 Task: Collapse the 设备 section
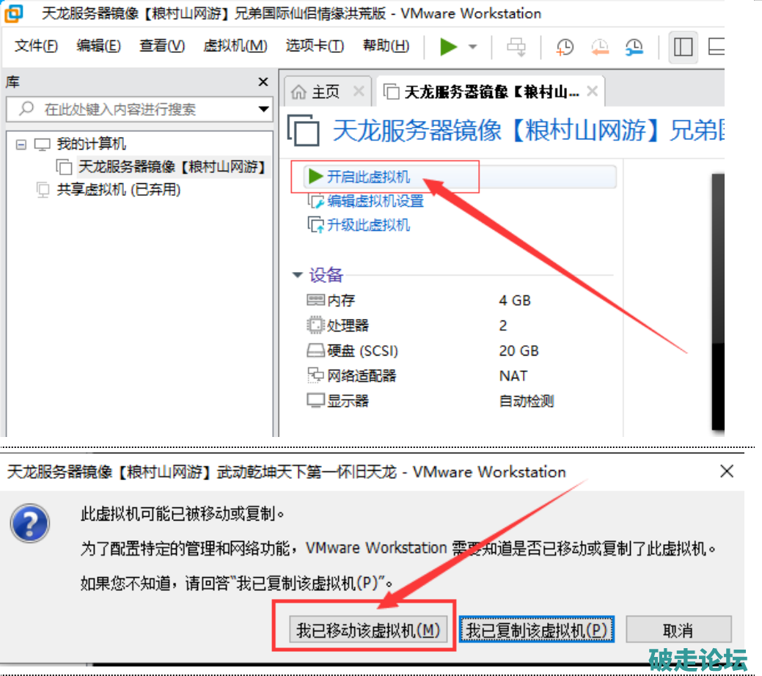coord(298,275)
